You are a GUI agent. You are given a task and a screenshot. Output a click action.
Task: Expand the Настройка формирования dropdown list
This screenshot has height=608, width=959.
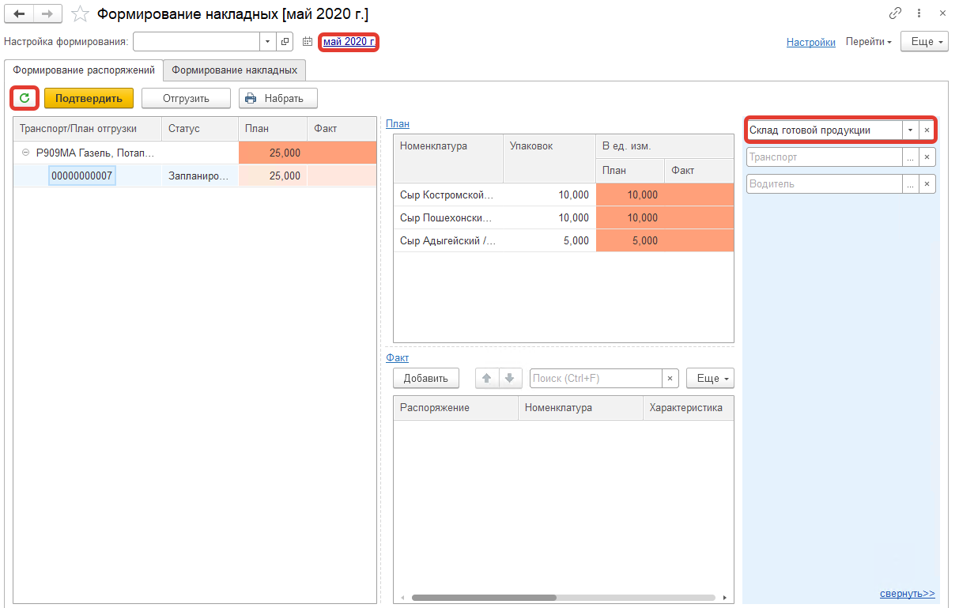pos(267,42)
